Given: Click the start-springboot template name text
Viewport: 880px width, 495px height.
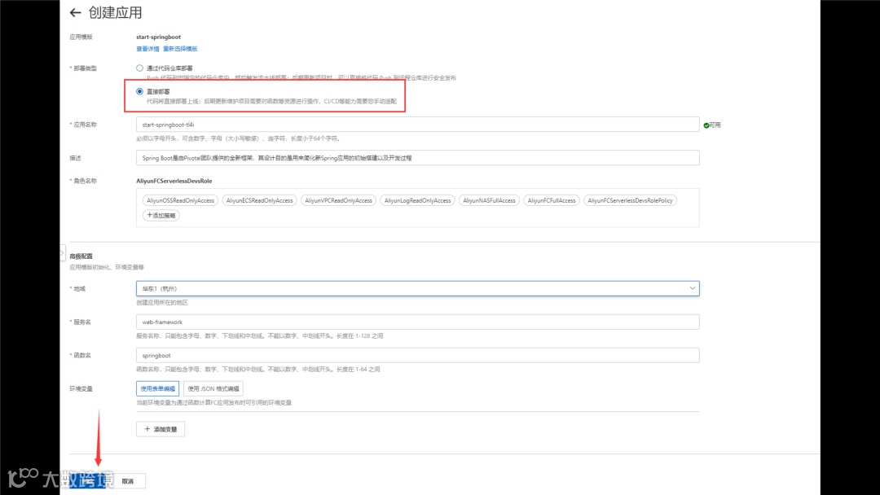Looking at the screenshot, I should point(158,37).
